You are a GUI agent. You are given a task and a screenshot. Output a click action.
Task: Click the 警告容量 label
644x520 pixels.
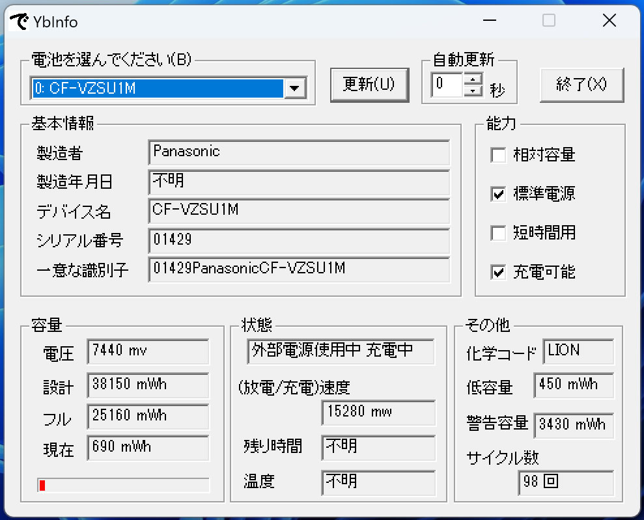[x=497, y=423]
